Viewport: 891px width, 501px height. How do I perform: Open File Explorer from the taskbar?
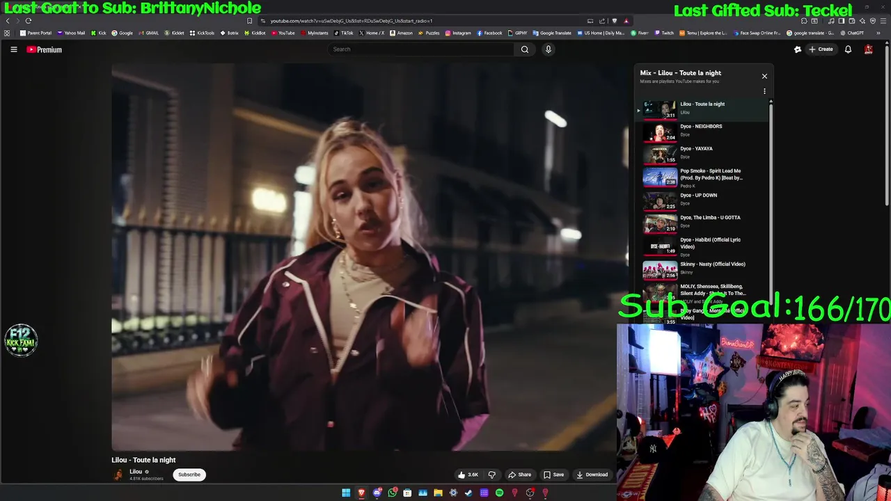coord(438,493)
